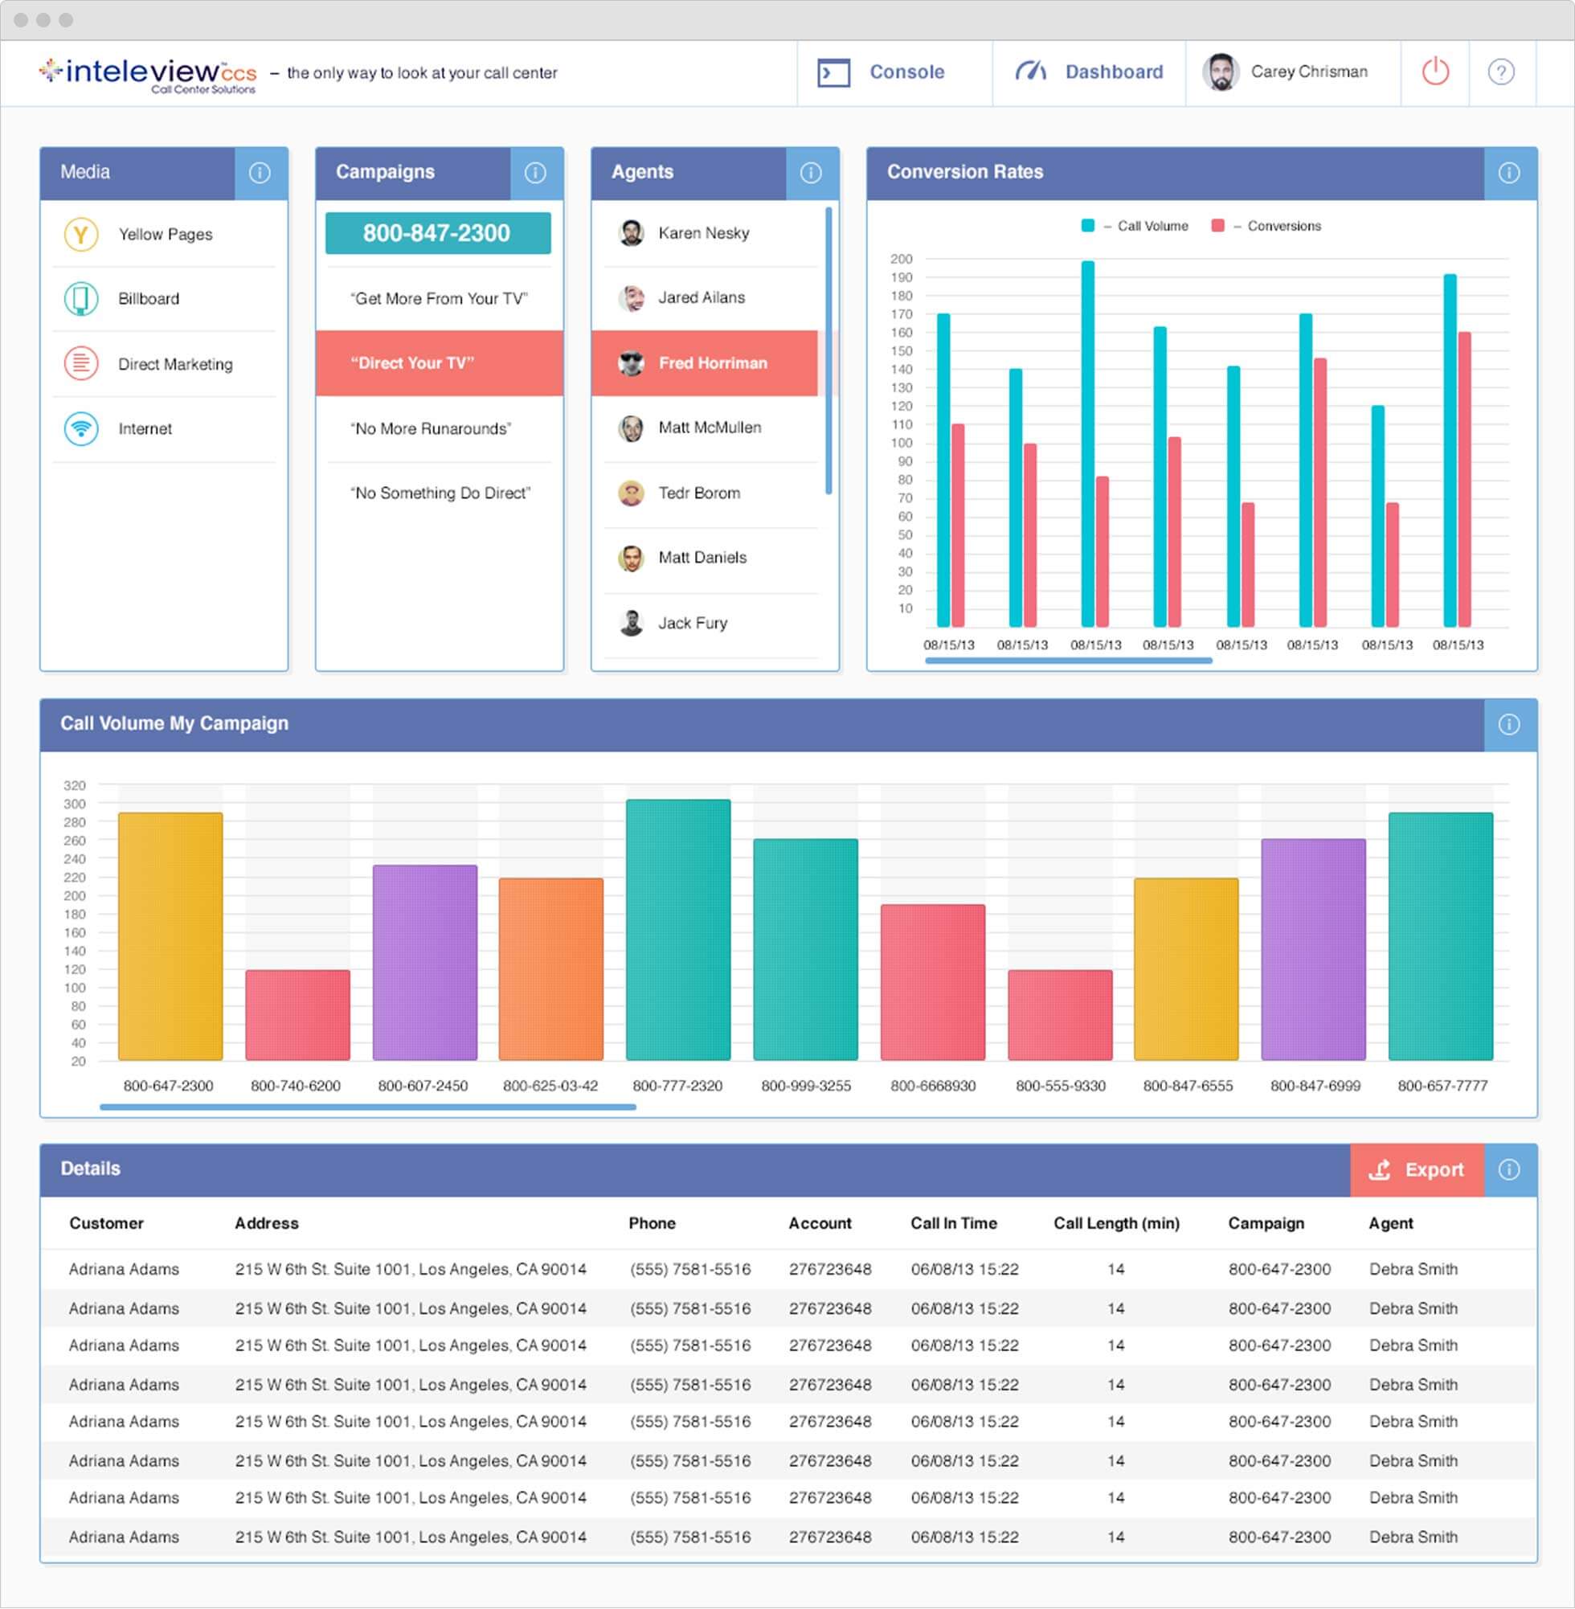This screenshot has width=1575, height=1609.
Task: Click the Yellow Pages Y icon
Action: coord(81,234)
